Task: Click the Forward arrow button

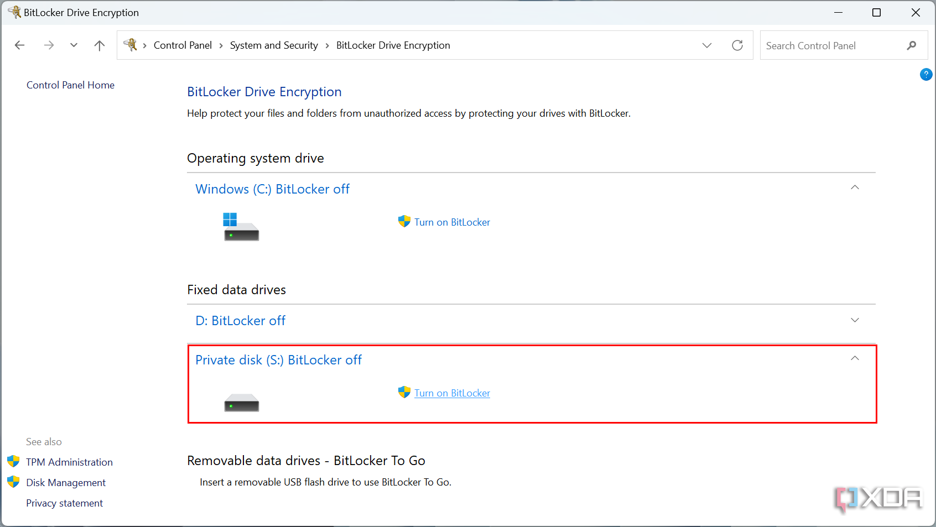Action: (49, 45)
